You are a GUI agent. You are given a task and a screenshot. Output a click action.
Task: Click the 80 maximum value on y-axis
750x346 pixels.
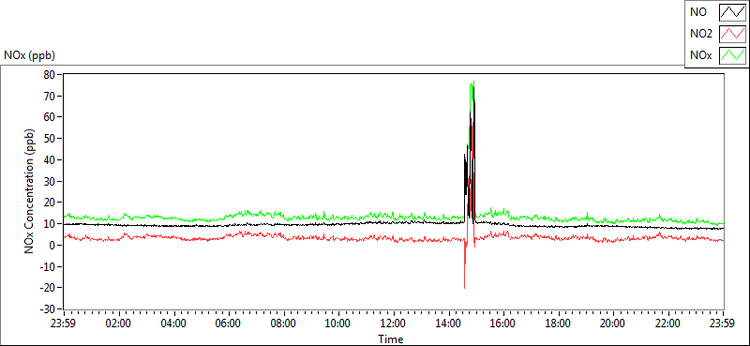coord(51,74)
